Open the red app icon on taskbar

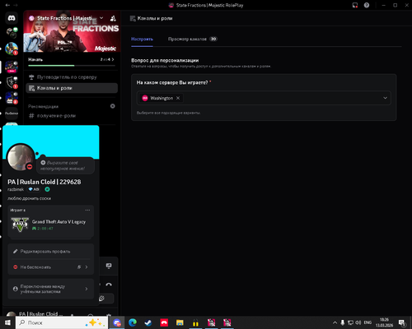pos(164,322)
